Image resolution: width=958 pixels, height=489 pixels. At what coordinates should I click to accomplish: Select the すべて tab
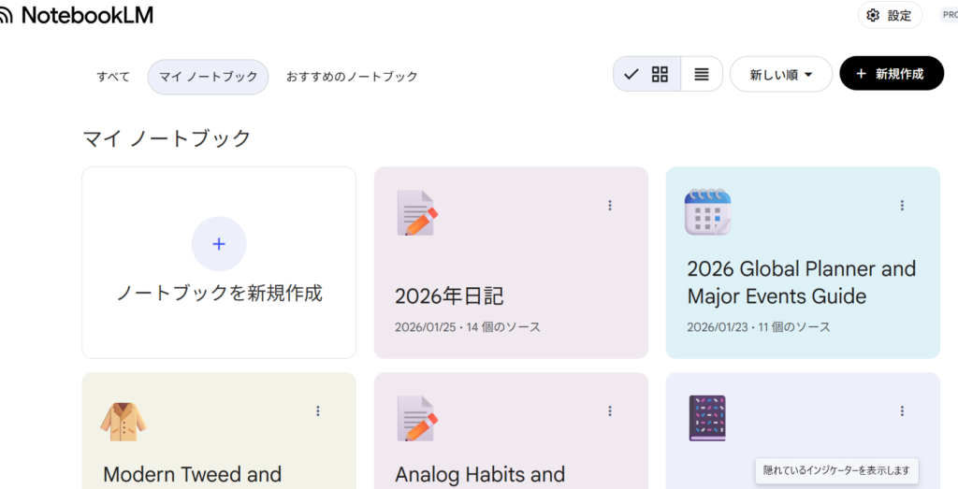pos(113,77)
